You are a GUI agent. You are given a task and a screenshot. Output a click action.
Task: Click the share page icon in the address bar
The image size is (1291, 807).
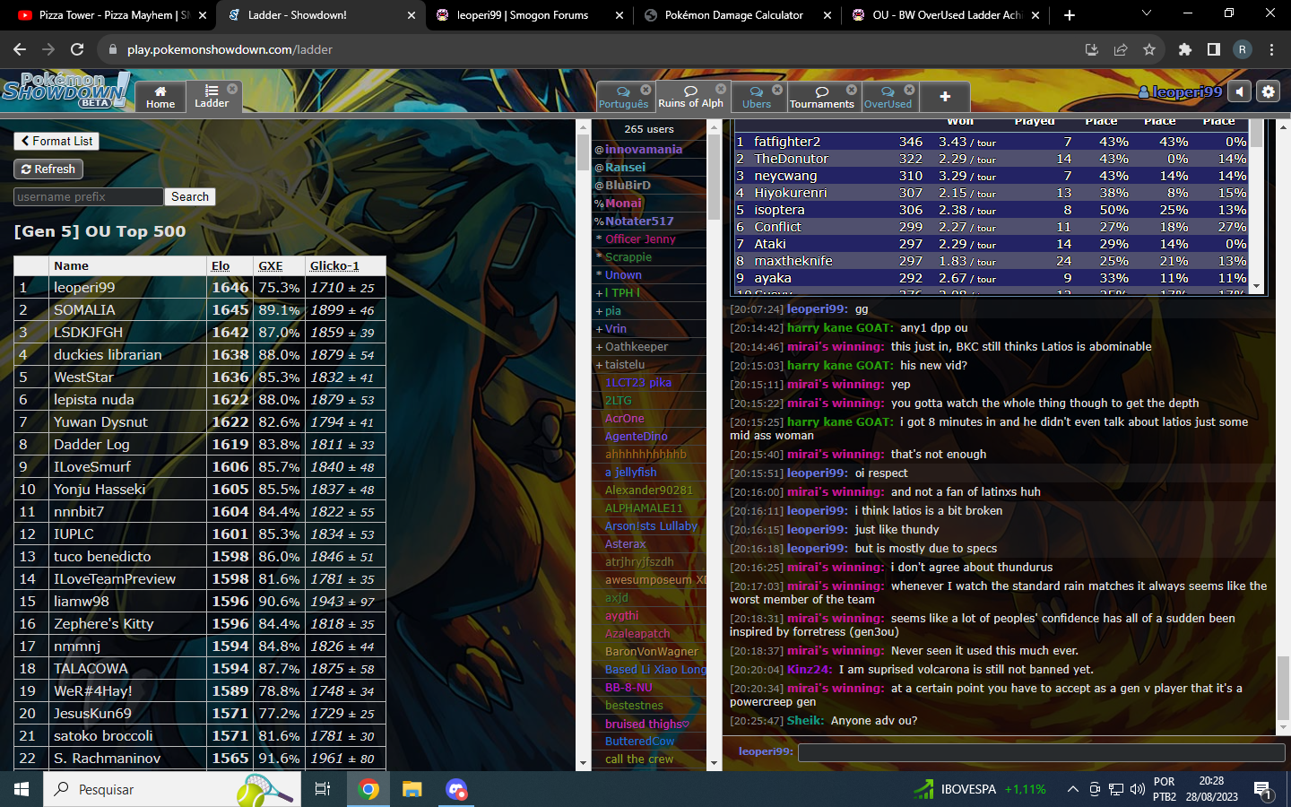(1121, 49)
